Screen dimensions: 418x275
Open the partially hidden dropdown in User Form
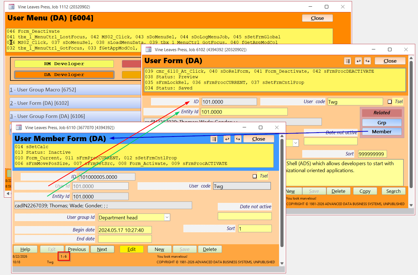(x=296, y=143)
